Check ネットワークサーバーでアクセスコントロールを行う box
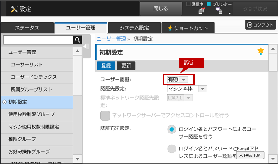 (x=105, y=116)
